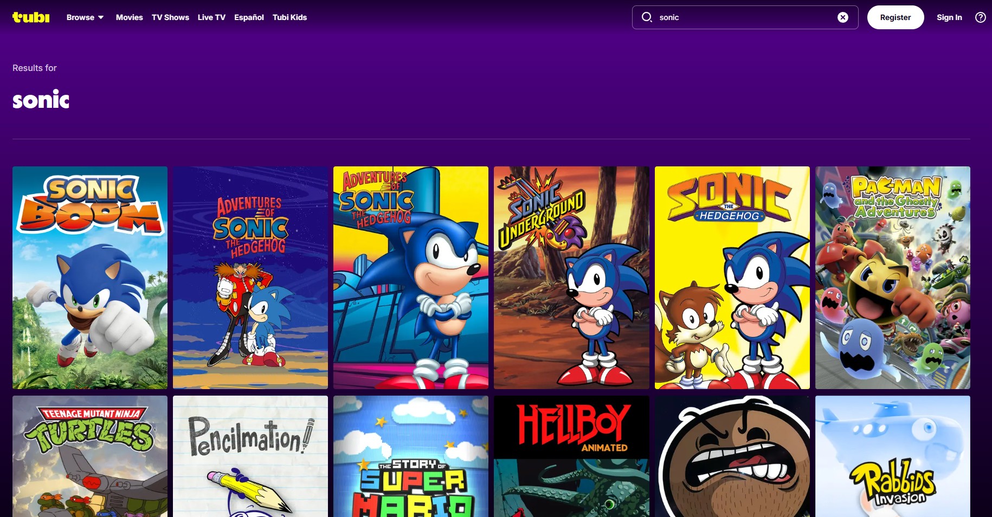Open the Español section
Screen dimensions: 992x517
(249, 17)
